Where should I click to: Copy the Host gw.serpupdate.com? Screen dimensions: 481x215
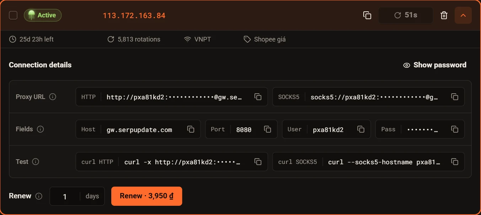point(191,129)
